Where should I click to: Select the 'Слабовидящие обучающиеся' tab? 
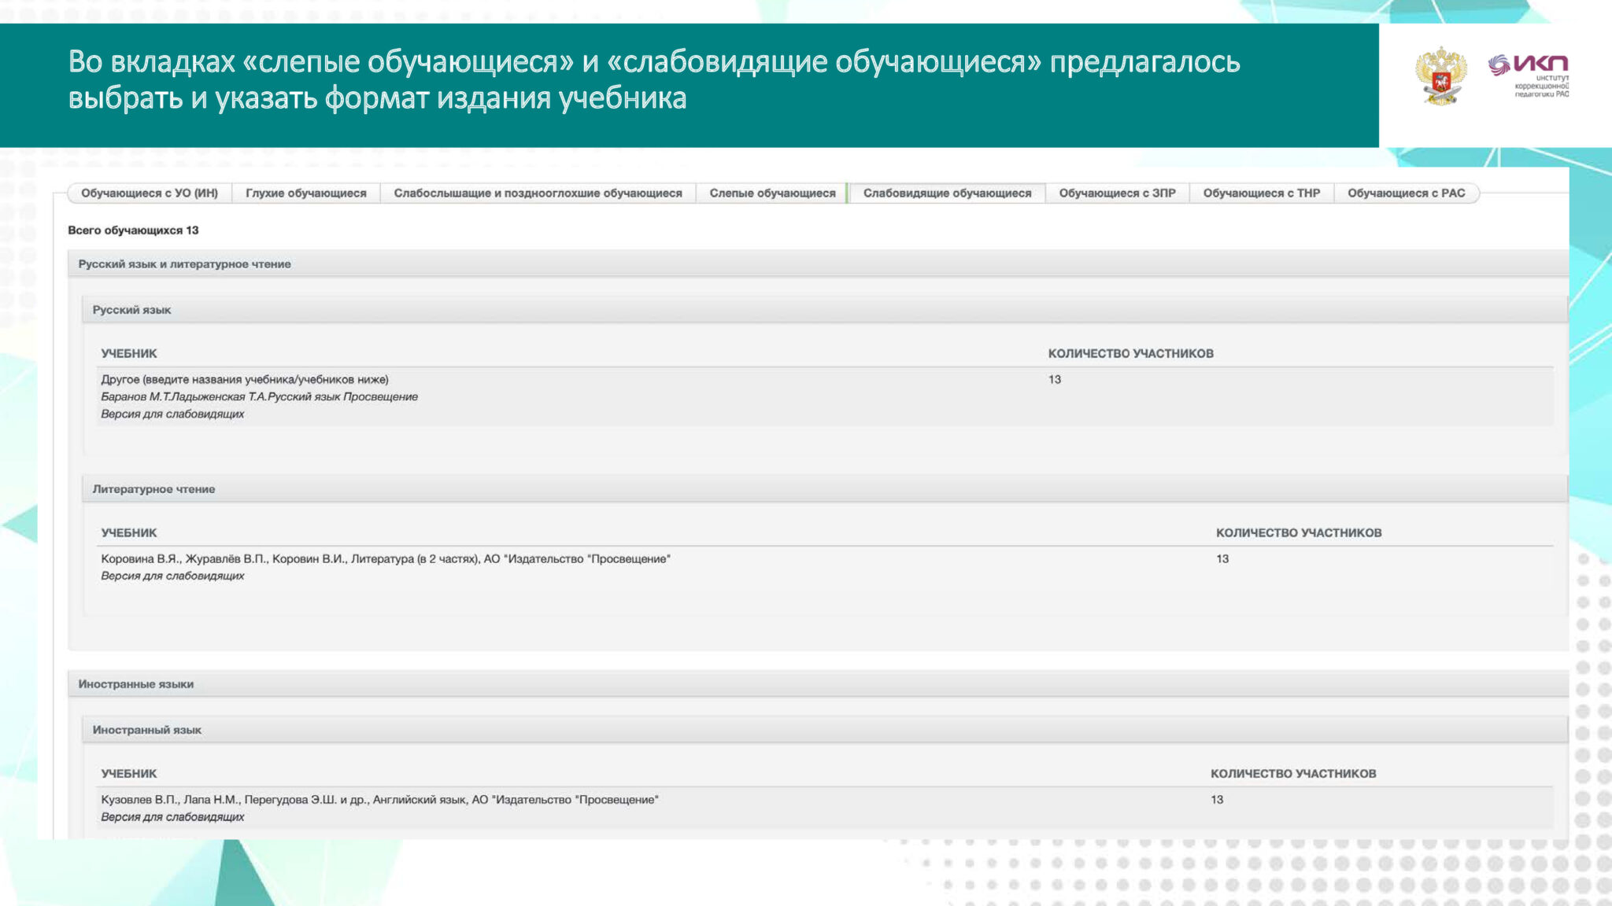pos(947,193)
